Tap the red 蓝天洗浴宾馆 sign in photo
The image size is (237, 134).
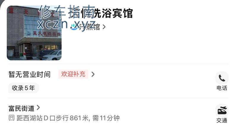coord(44,33)
